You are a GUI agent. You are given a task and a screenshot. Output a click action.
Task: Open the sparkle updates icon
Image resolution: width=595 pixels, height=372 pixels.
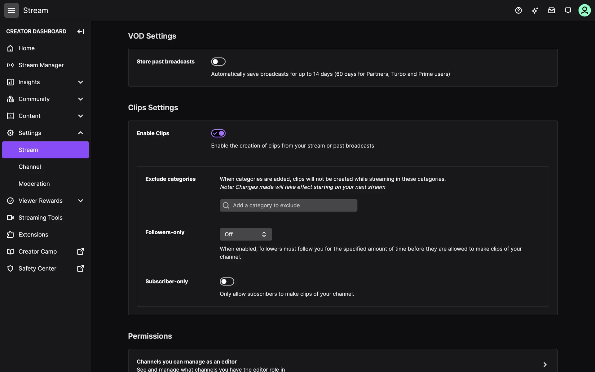tap(535, 11)
